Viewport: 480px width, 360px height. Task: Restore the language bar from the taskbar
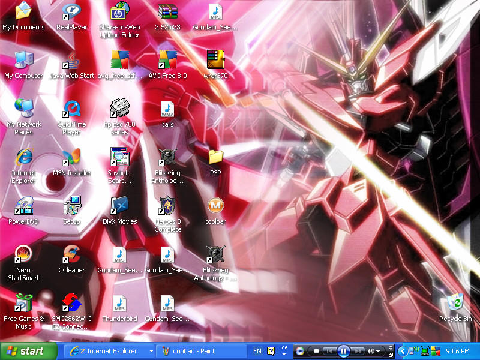pyautogui.click(x=284, y=347)
